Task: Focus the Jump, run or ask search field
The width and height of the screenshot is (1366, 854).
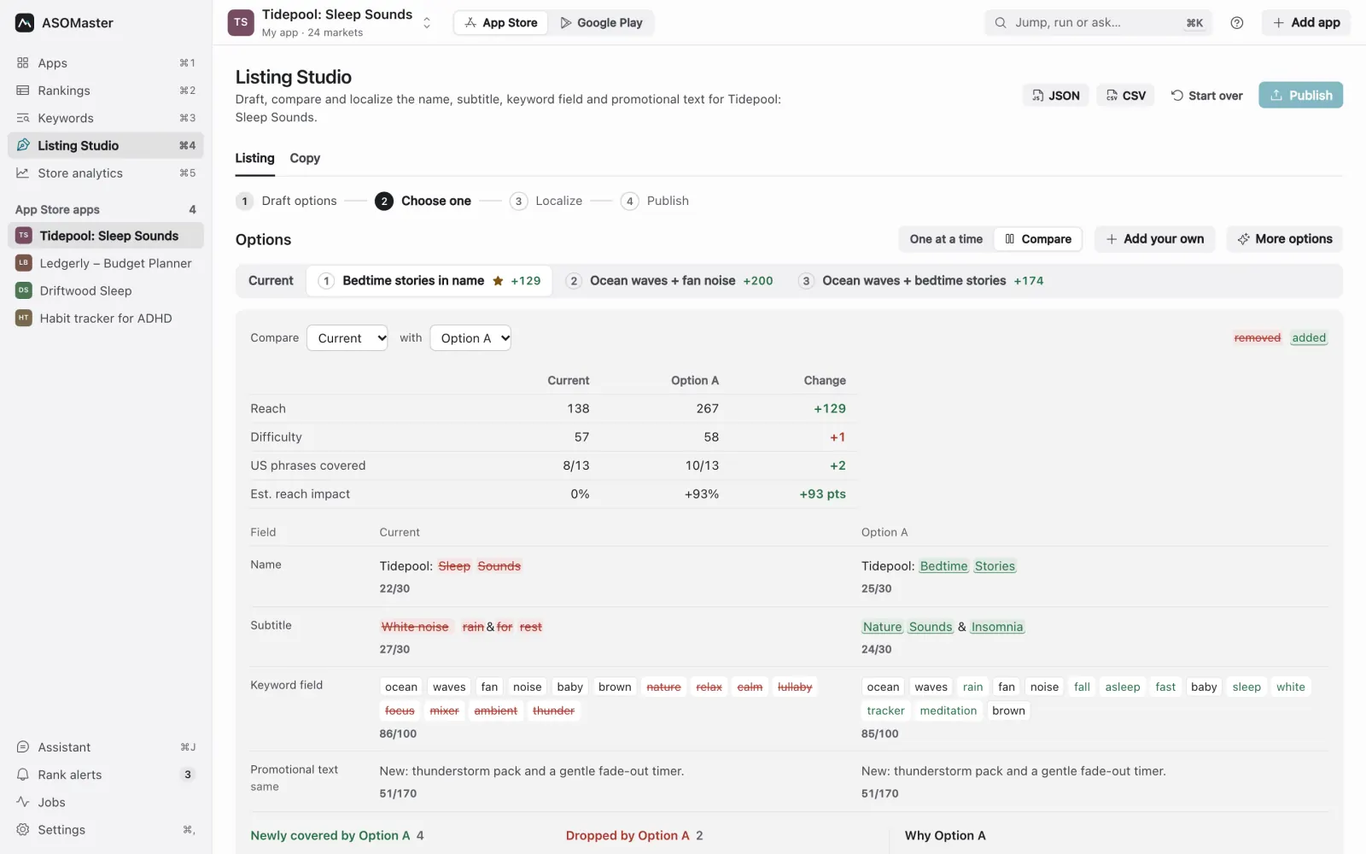Action: 1098,23
